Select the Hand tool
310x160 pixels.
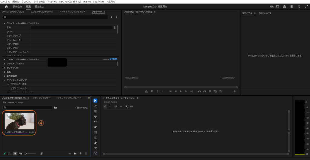95,143
